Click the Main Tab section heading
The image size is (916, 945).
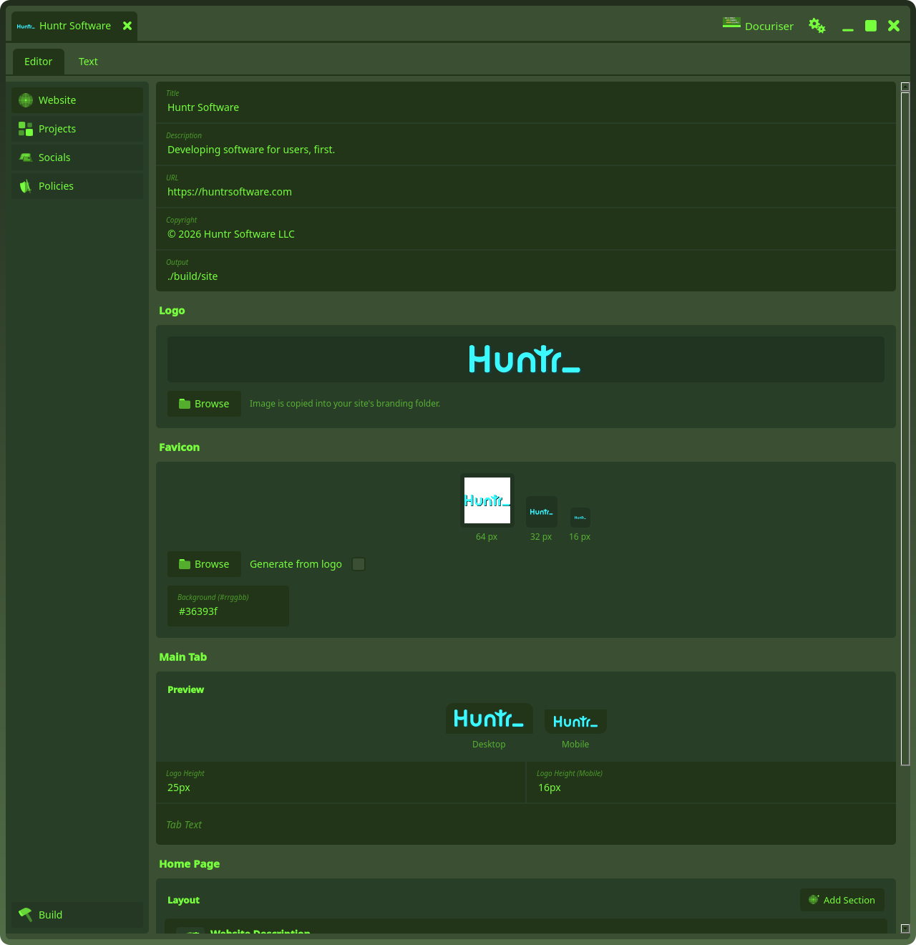pyautogui.click(x=183, y=657)
